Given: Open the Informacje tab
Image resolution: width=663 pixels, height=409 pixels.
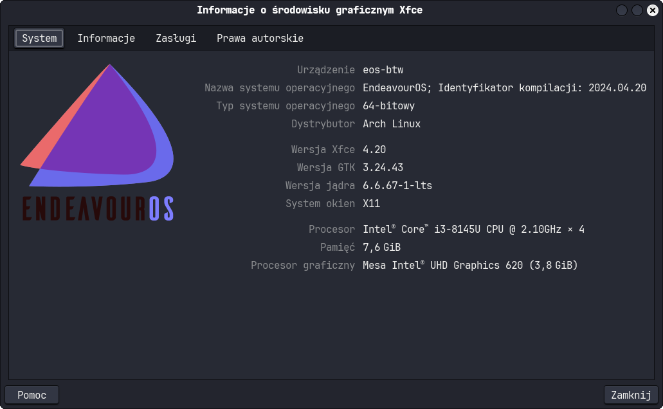Looking at the screenshot, I should point(106,39).
